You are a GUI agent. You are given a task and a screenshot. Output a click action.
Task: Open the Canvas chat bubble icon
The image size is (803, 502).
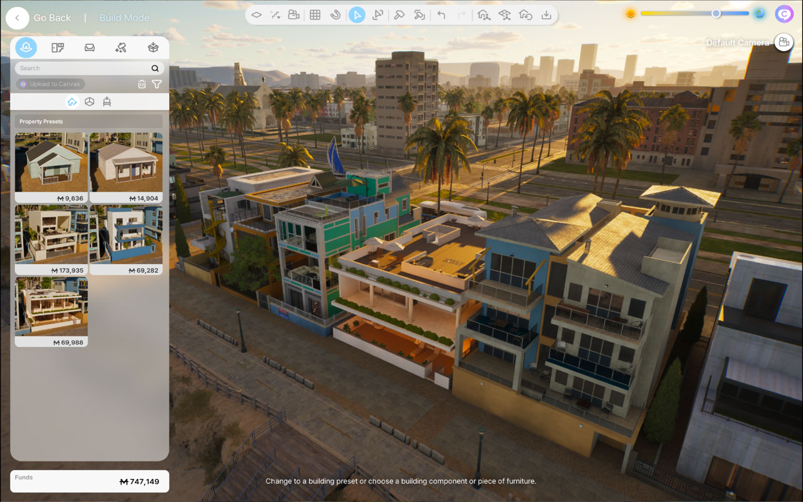tap(784, 14)
